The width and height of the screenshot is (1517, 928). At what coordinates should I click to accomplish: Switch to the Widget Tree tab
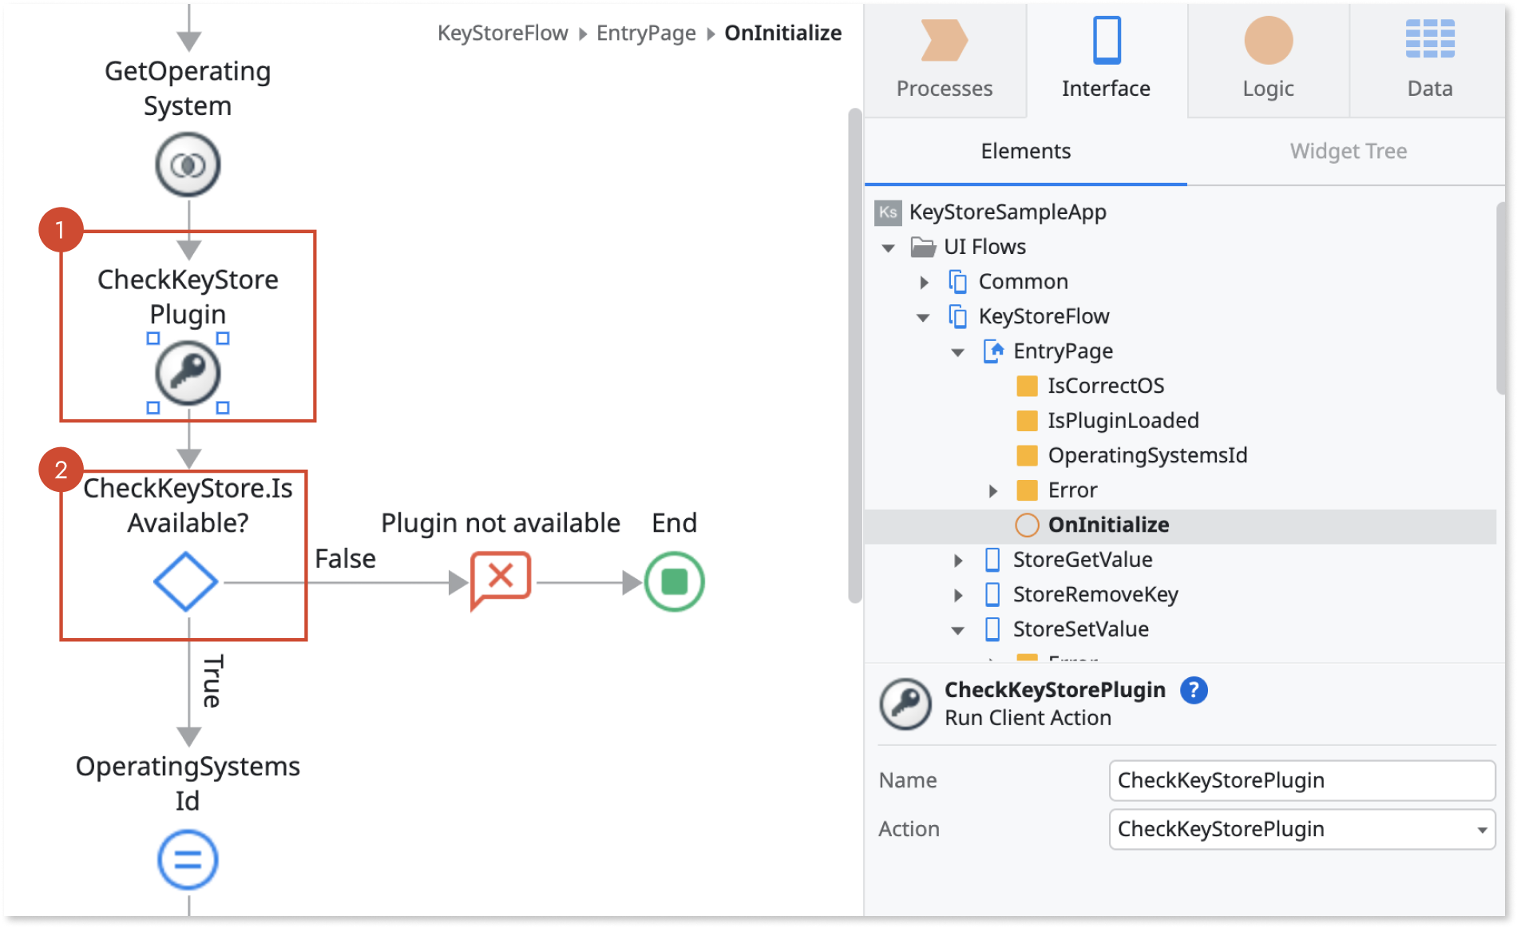pos(1348,151)
